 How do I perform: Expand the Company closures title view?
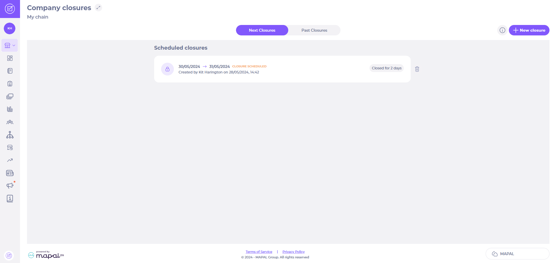tap(98, 8)
